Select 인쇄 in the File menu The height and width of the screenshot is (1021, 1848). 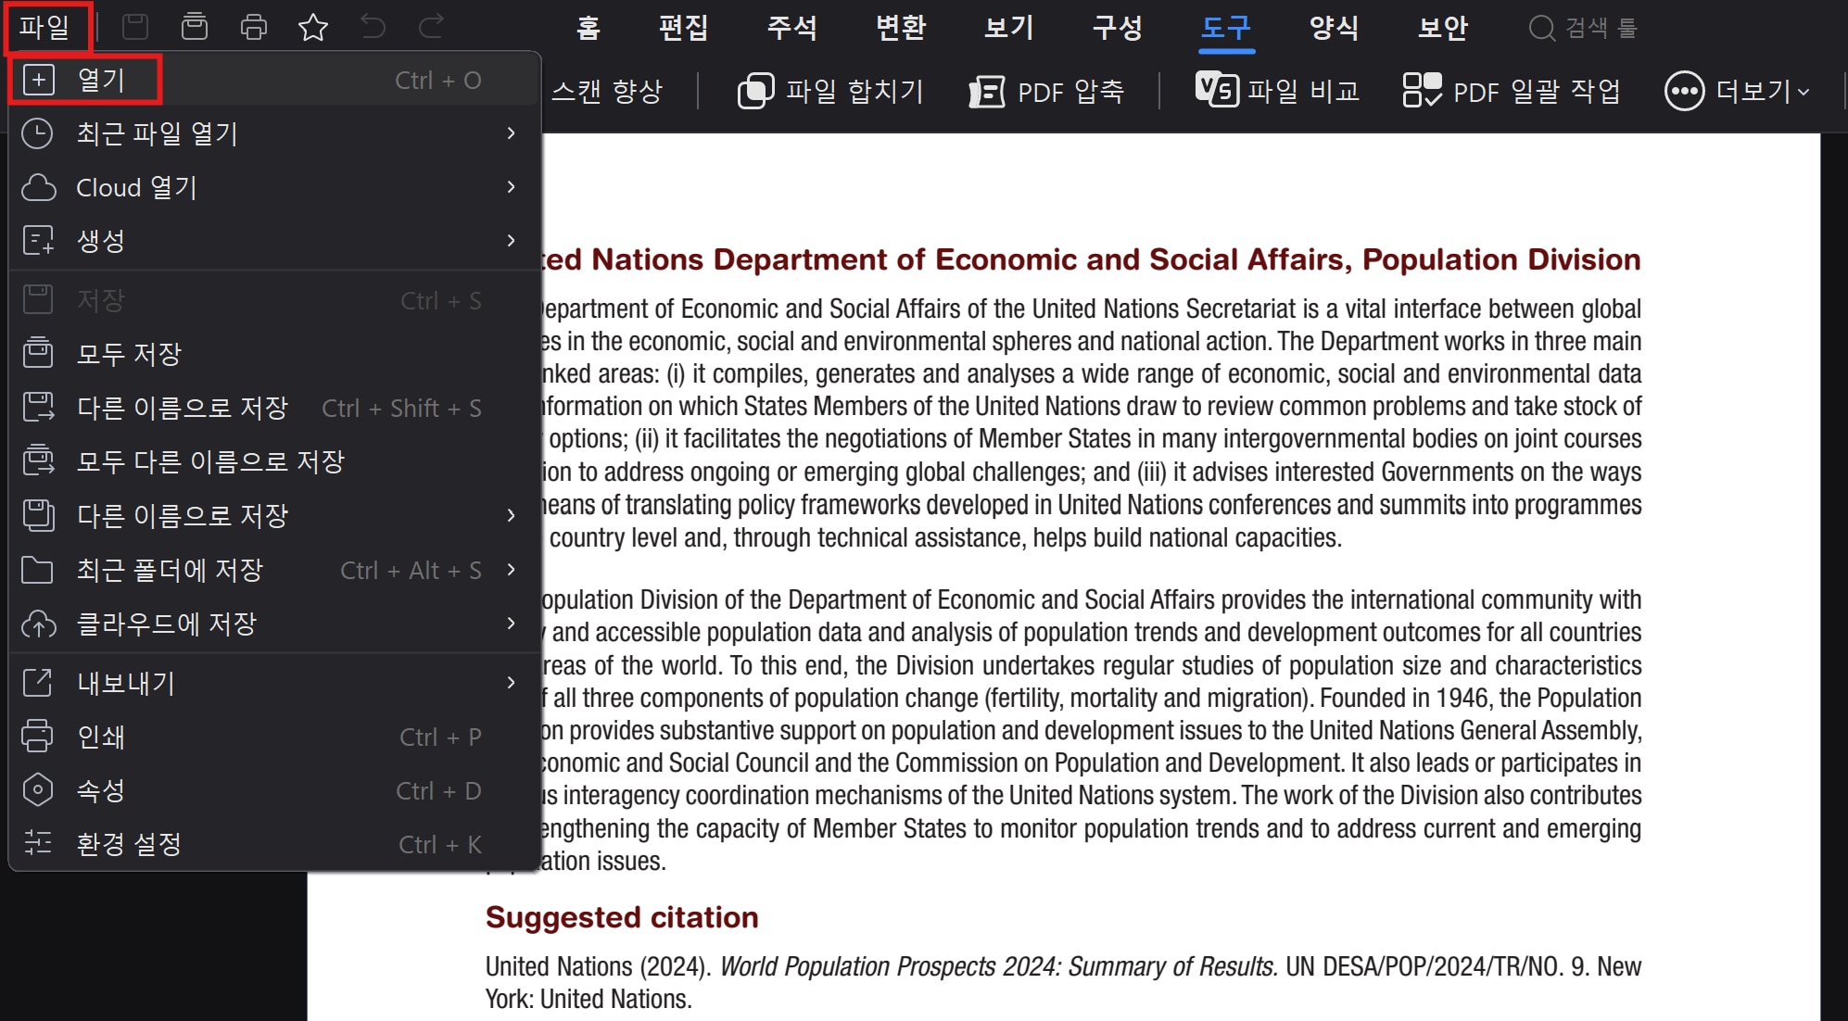(x=274, y=737)
